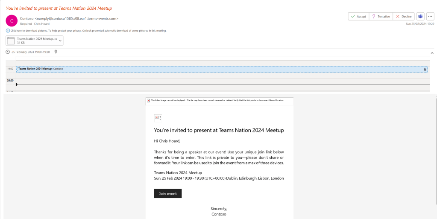437x219 pixels.
Task: Click the clock icon beside meeting date
Action: 8,52
